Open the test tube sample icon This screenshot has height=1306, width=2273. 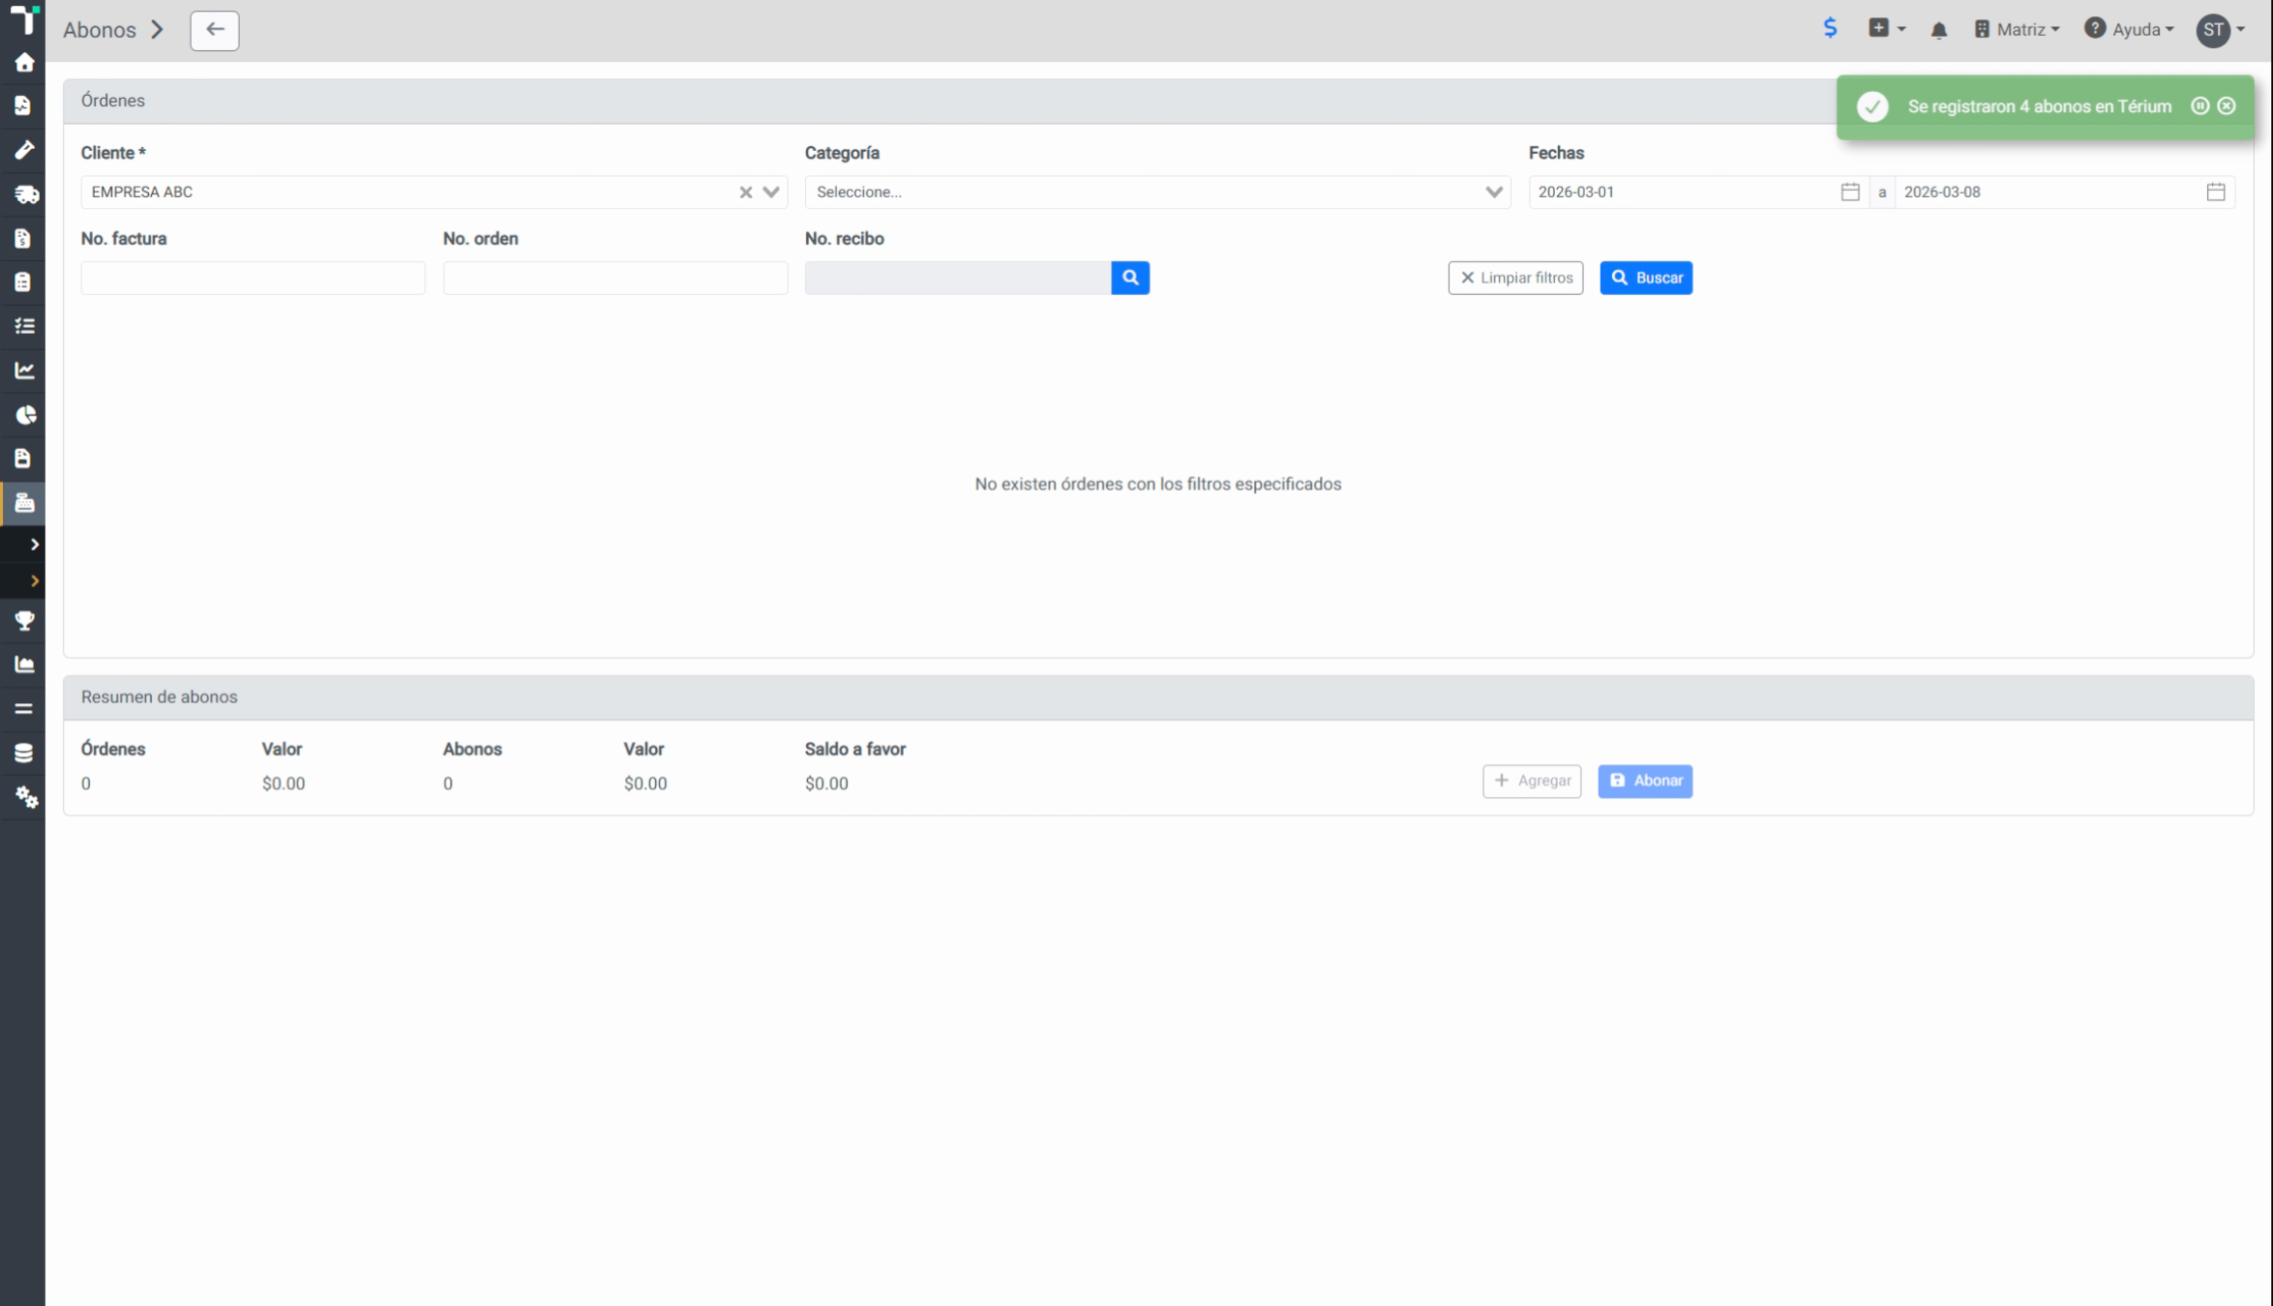click(24, 150)
